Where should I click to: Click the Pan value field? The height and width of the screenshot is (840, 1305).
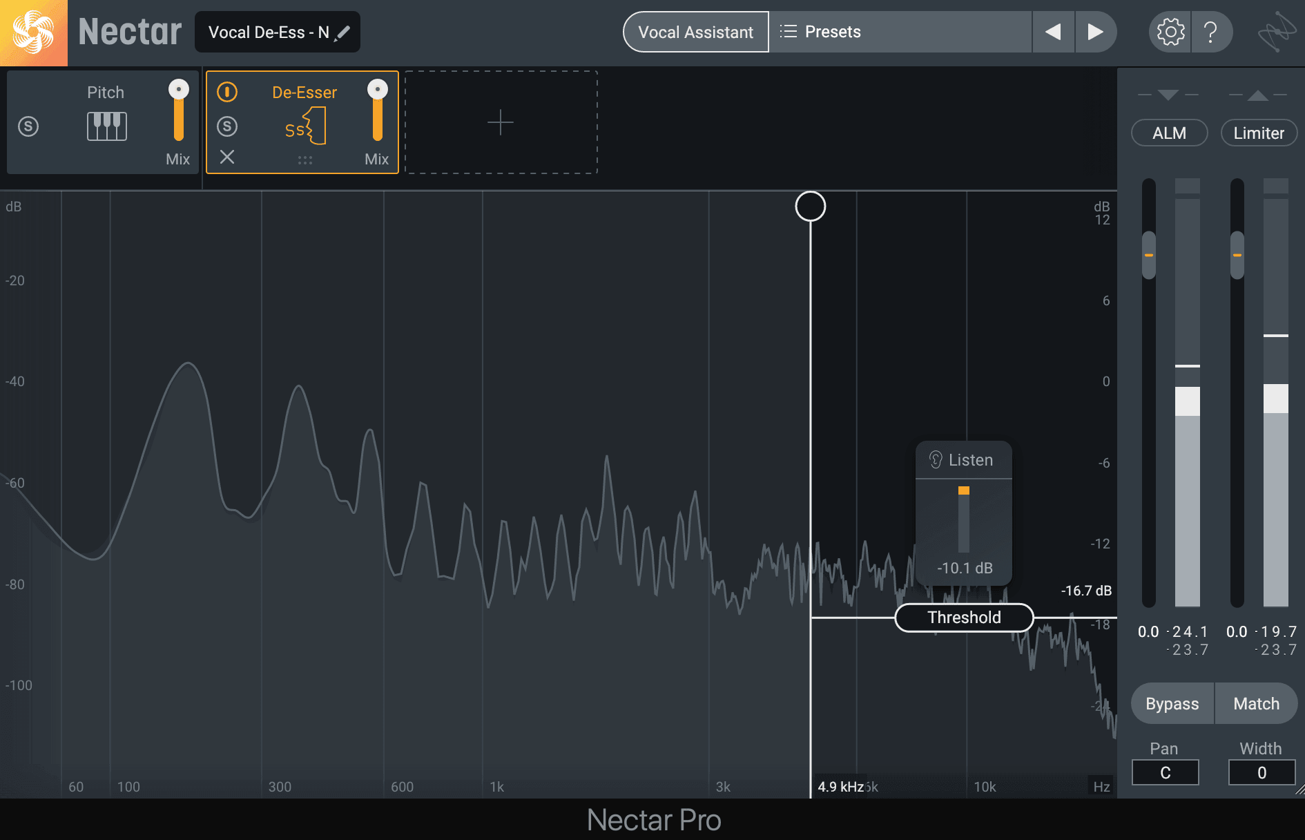coord(1166,772)
